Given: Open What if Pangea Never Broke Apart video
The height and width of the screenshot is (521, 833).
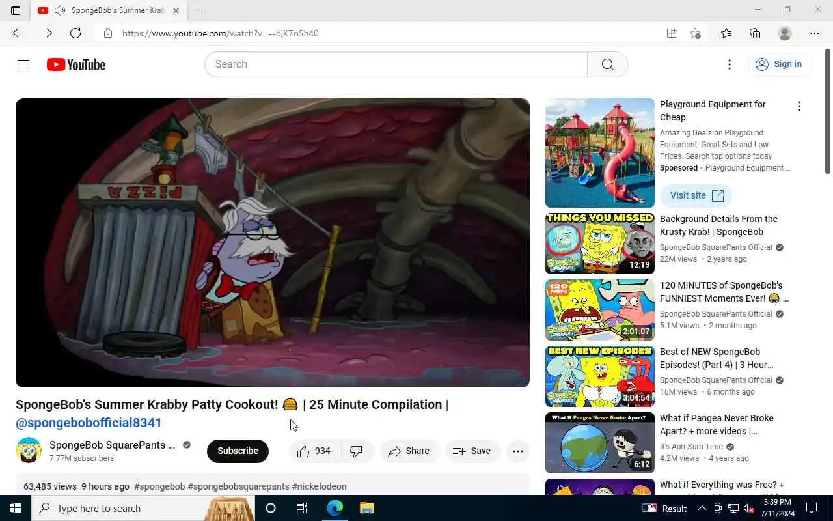Looking at the screenshot, I should [600, 443].
